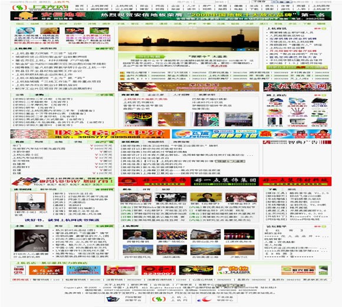Switch to the 旅游 tab
This screenshot has height=307, width=342.
coord(166,190)
